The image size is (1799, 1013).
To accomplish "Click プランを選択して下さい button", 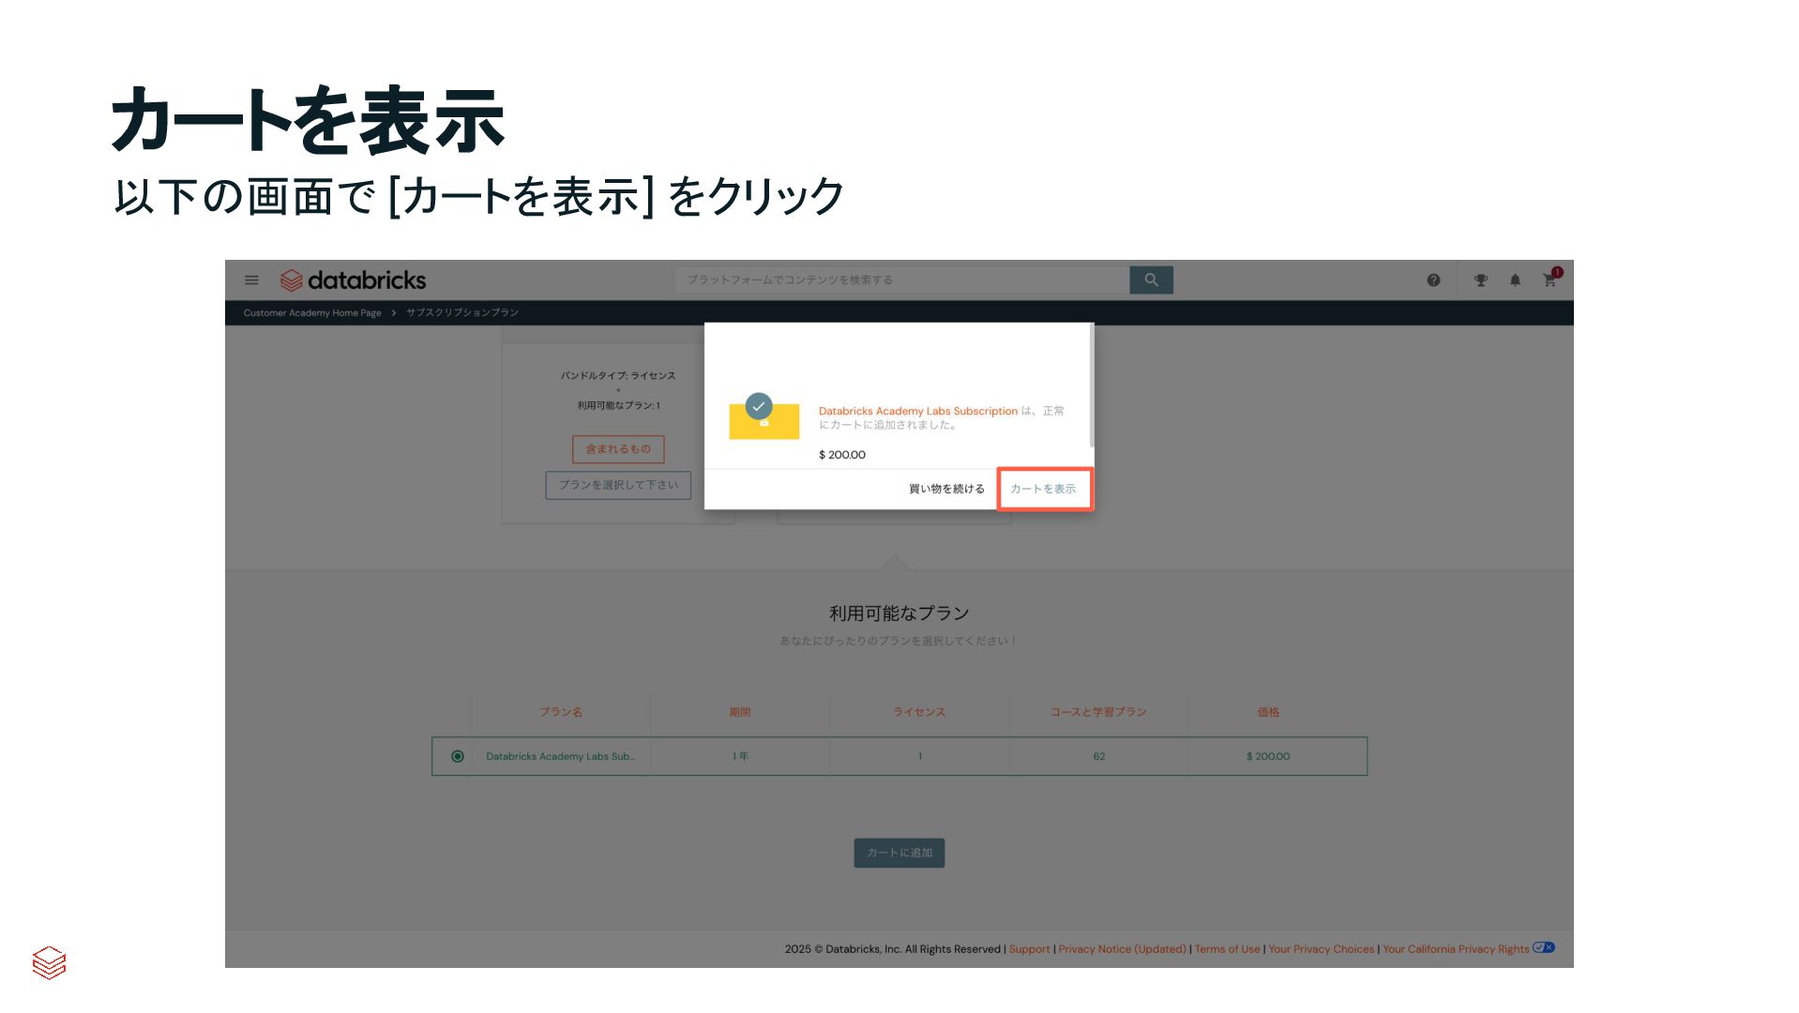I will click(x=618, y=485).
